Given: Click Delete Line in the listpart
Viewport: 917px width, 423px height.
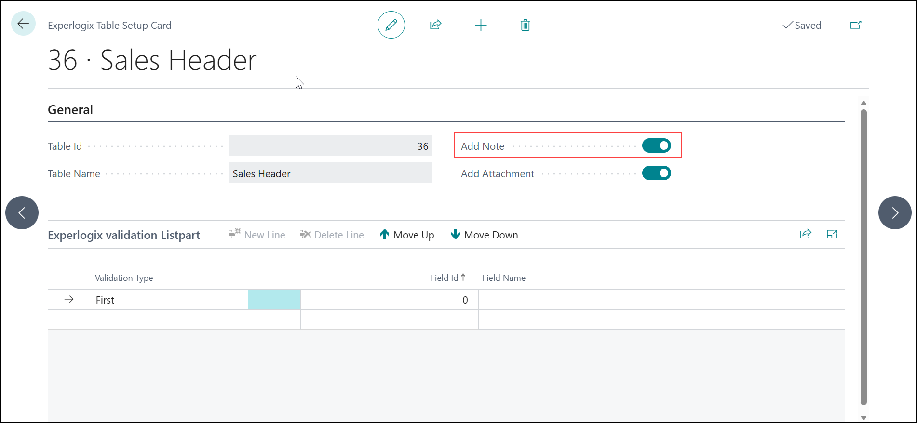Looking at the screenshot, I should click(332, 235).
